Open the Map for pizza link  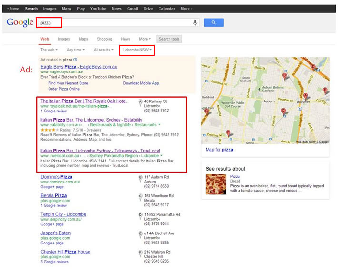coord(219,150)
